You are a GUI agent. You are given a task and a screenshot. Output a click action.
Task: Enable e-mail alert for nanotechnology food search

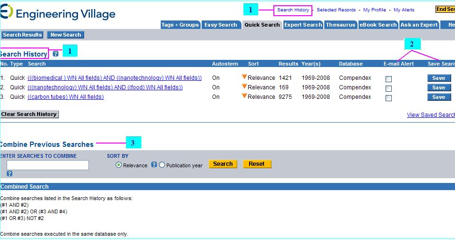click(x=388, y=88)
